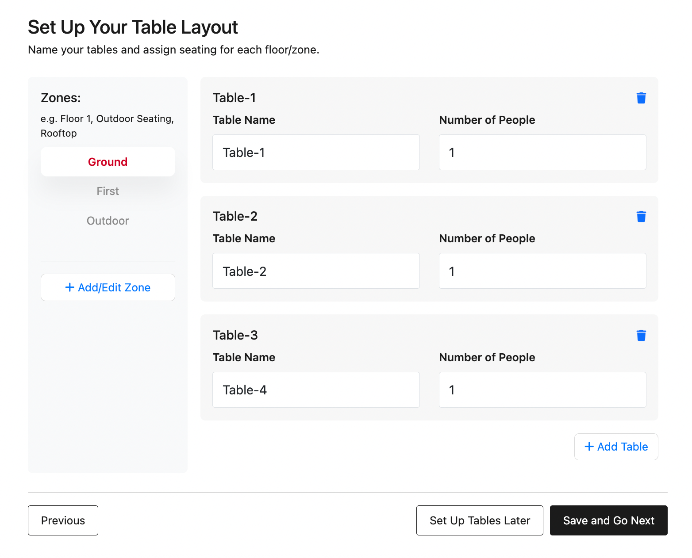Viewport: 692px width, 558px height.
Task: Edit the name field containing Table-4
Action: [x=316, y=390]
